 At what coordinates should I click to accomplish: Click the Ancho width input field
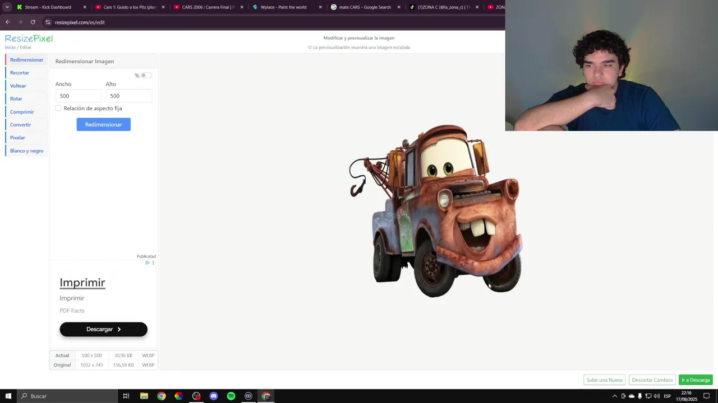tap(79, 96)
